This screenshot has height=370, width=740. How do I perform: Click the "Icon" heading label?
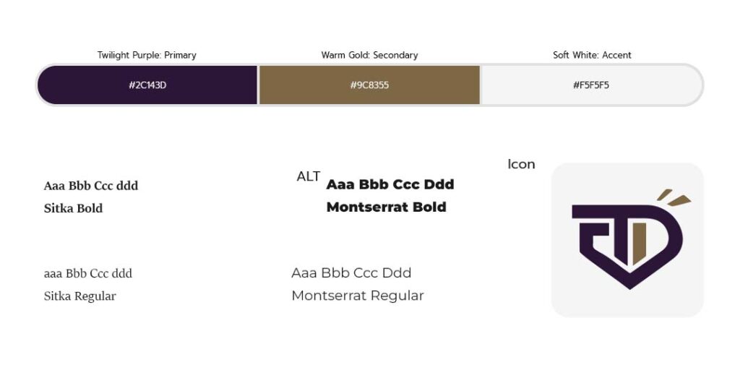point(521,165)
